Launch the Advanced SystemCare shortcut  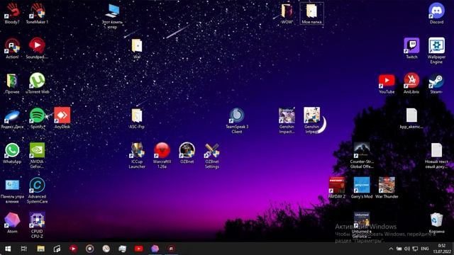pyautogui.click(x=37, y=191)
